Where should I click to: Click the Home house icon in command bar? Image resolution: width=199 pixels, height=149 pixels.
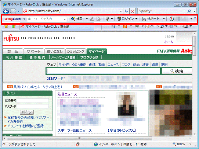(x=113, y=26)
